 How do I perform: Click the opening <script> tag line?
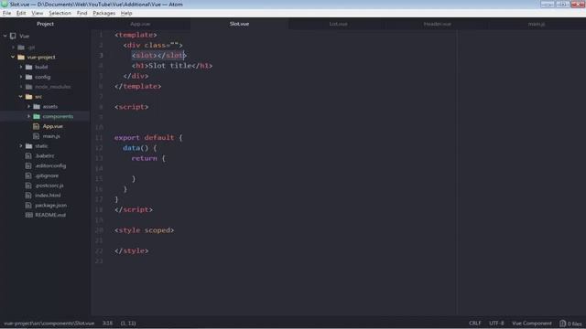point(132,107)
